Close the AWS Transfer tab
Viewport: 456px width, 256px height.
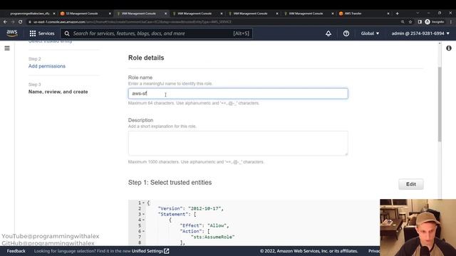tap(388, 14)
